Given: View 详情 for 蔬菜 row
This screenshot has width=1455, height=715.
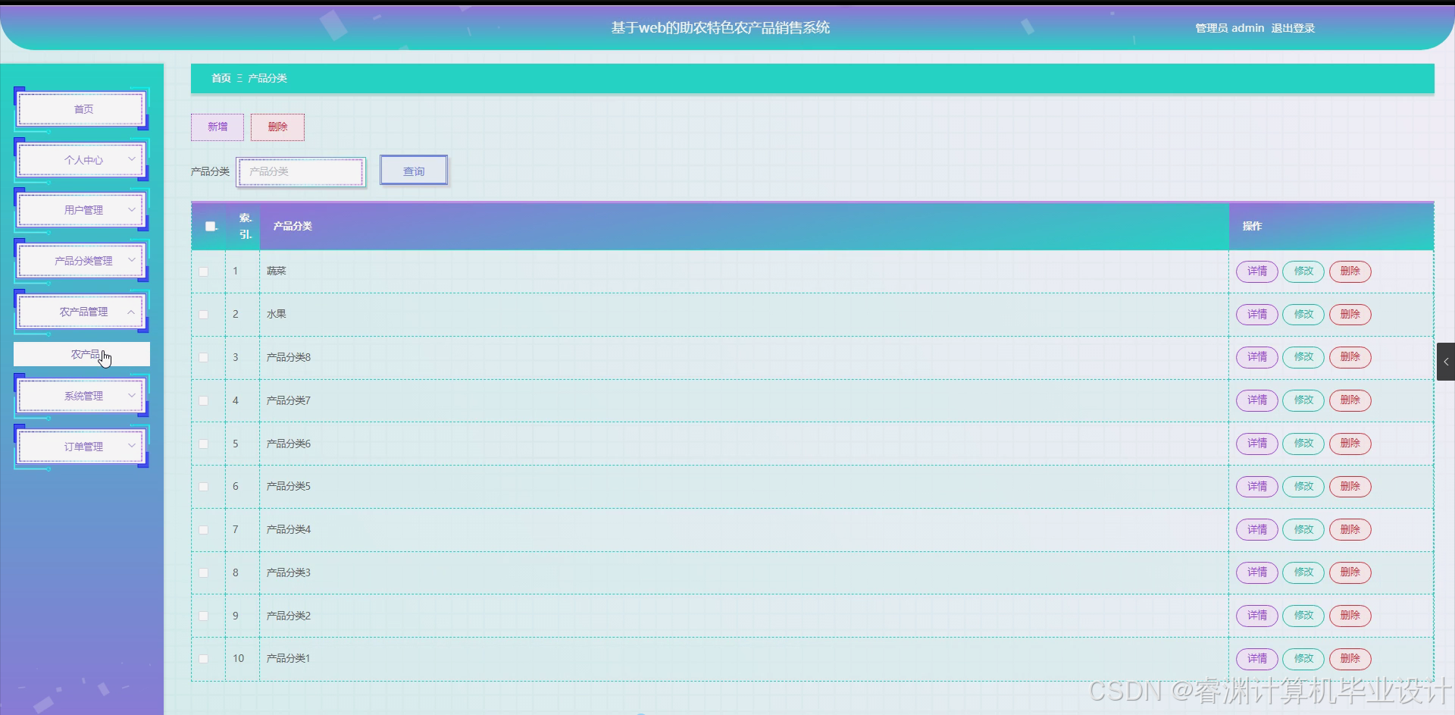Looking at the screenshot, I should pyautogui.click(x=1257, y=271).
